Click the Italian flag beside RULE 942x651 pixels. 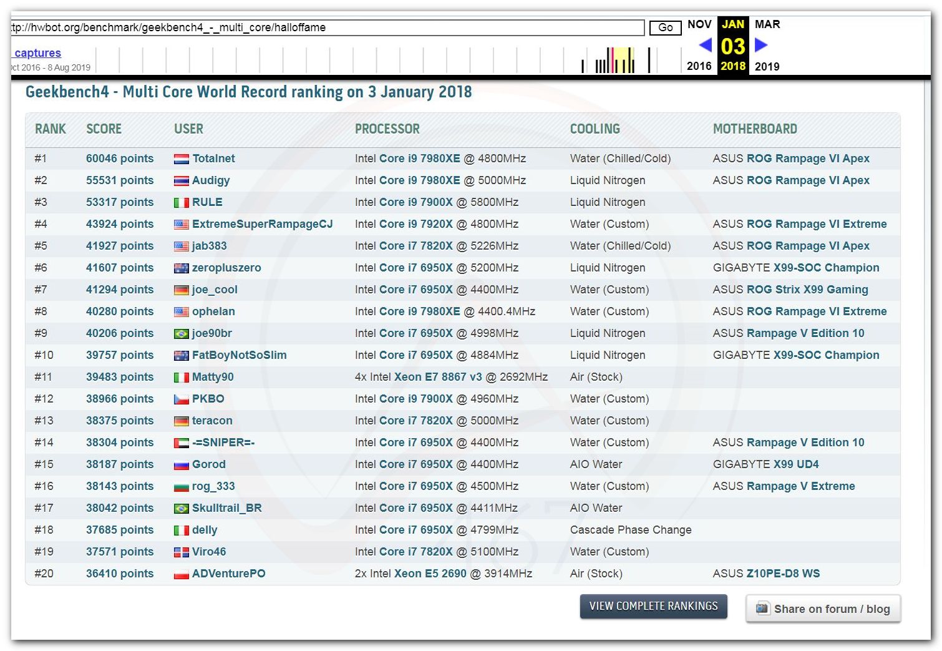coord(181,203)
